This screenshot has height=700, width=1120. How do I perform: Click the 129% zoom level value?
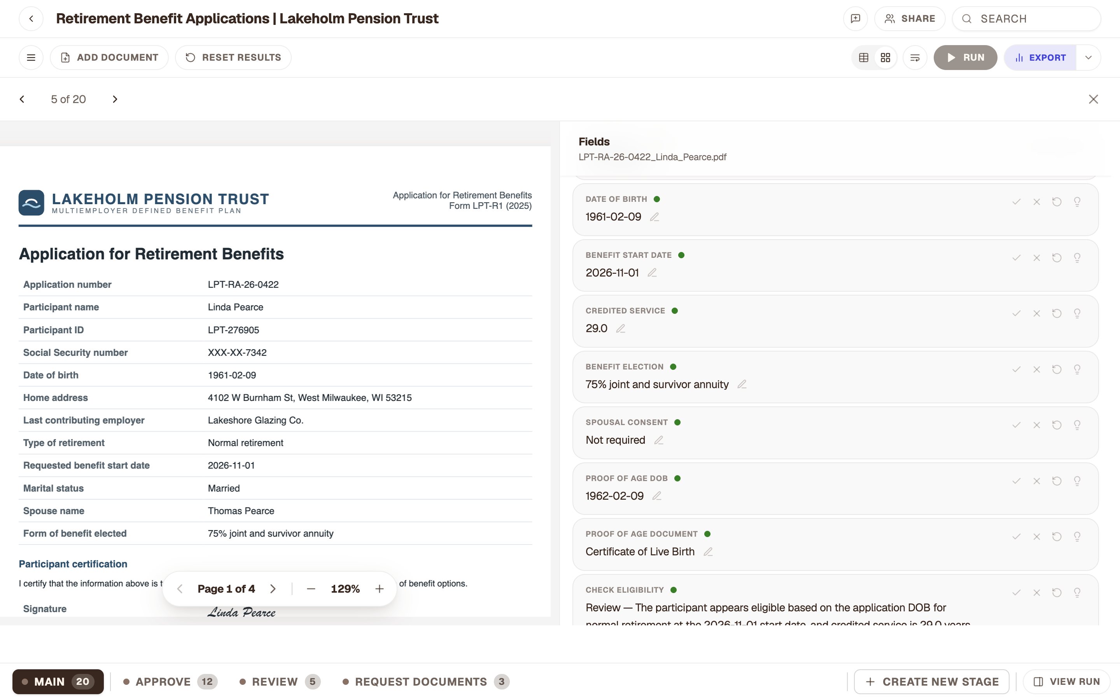click(x=345, y=589)
